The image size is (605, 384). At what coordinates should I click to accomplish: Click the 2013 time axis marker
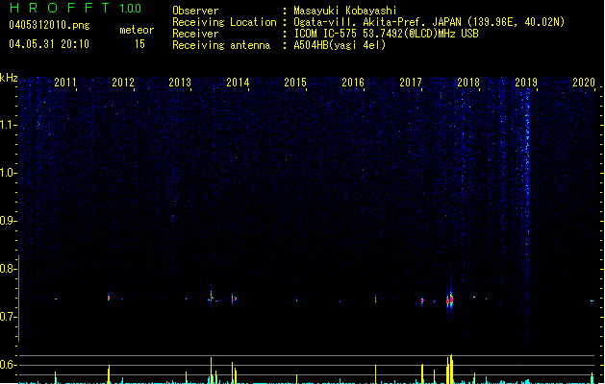coord(180,83)
